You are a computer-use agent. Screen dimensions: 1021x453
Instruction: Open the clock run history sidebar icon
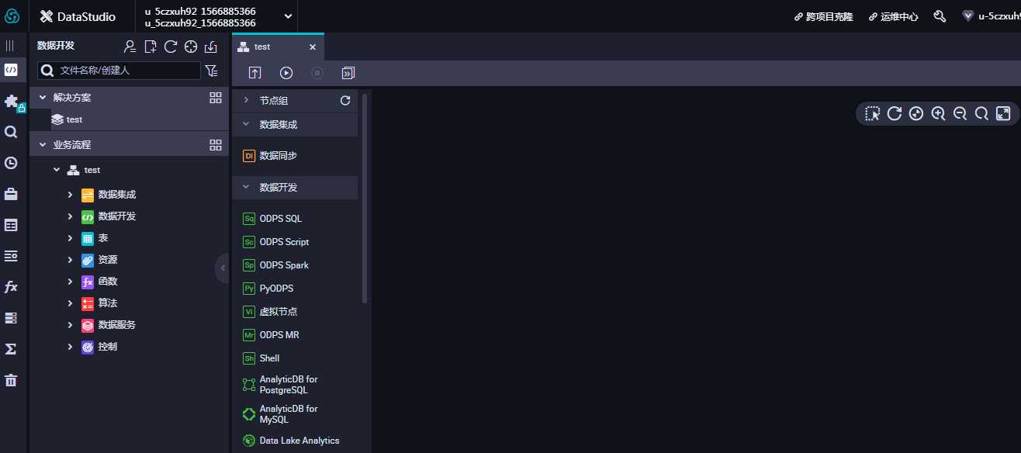coord(11,163)
